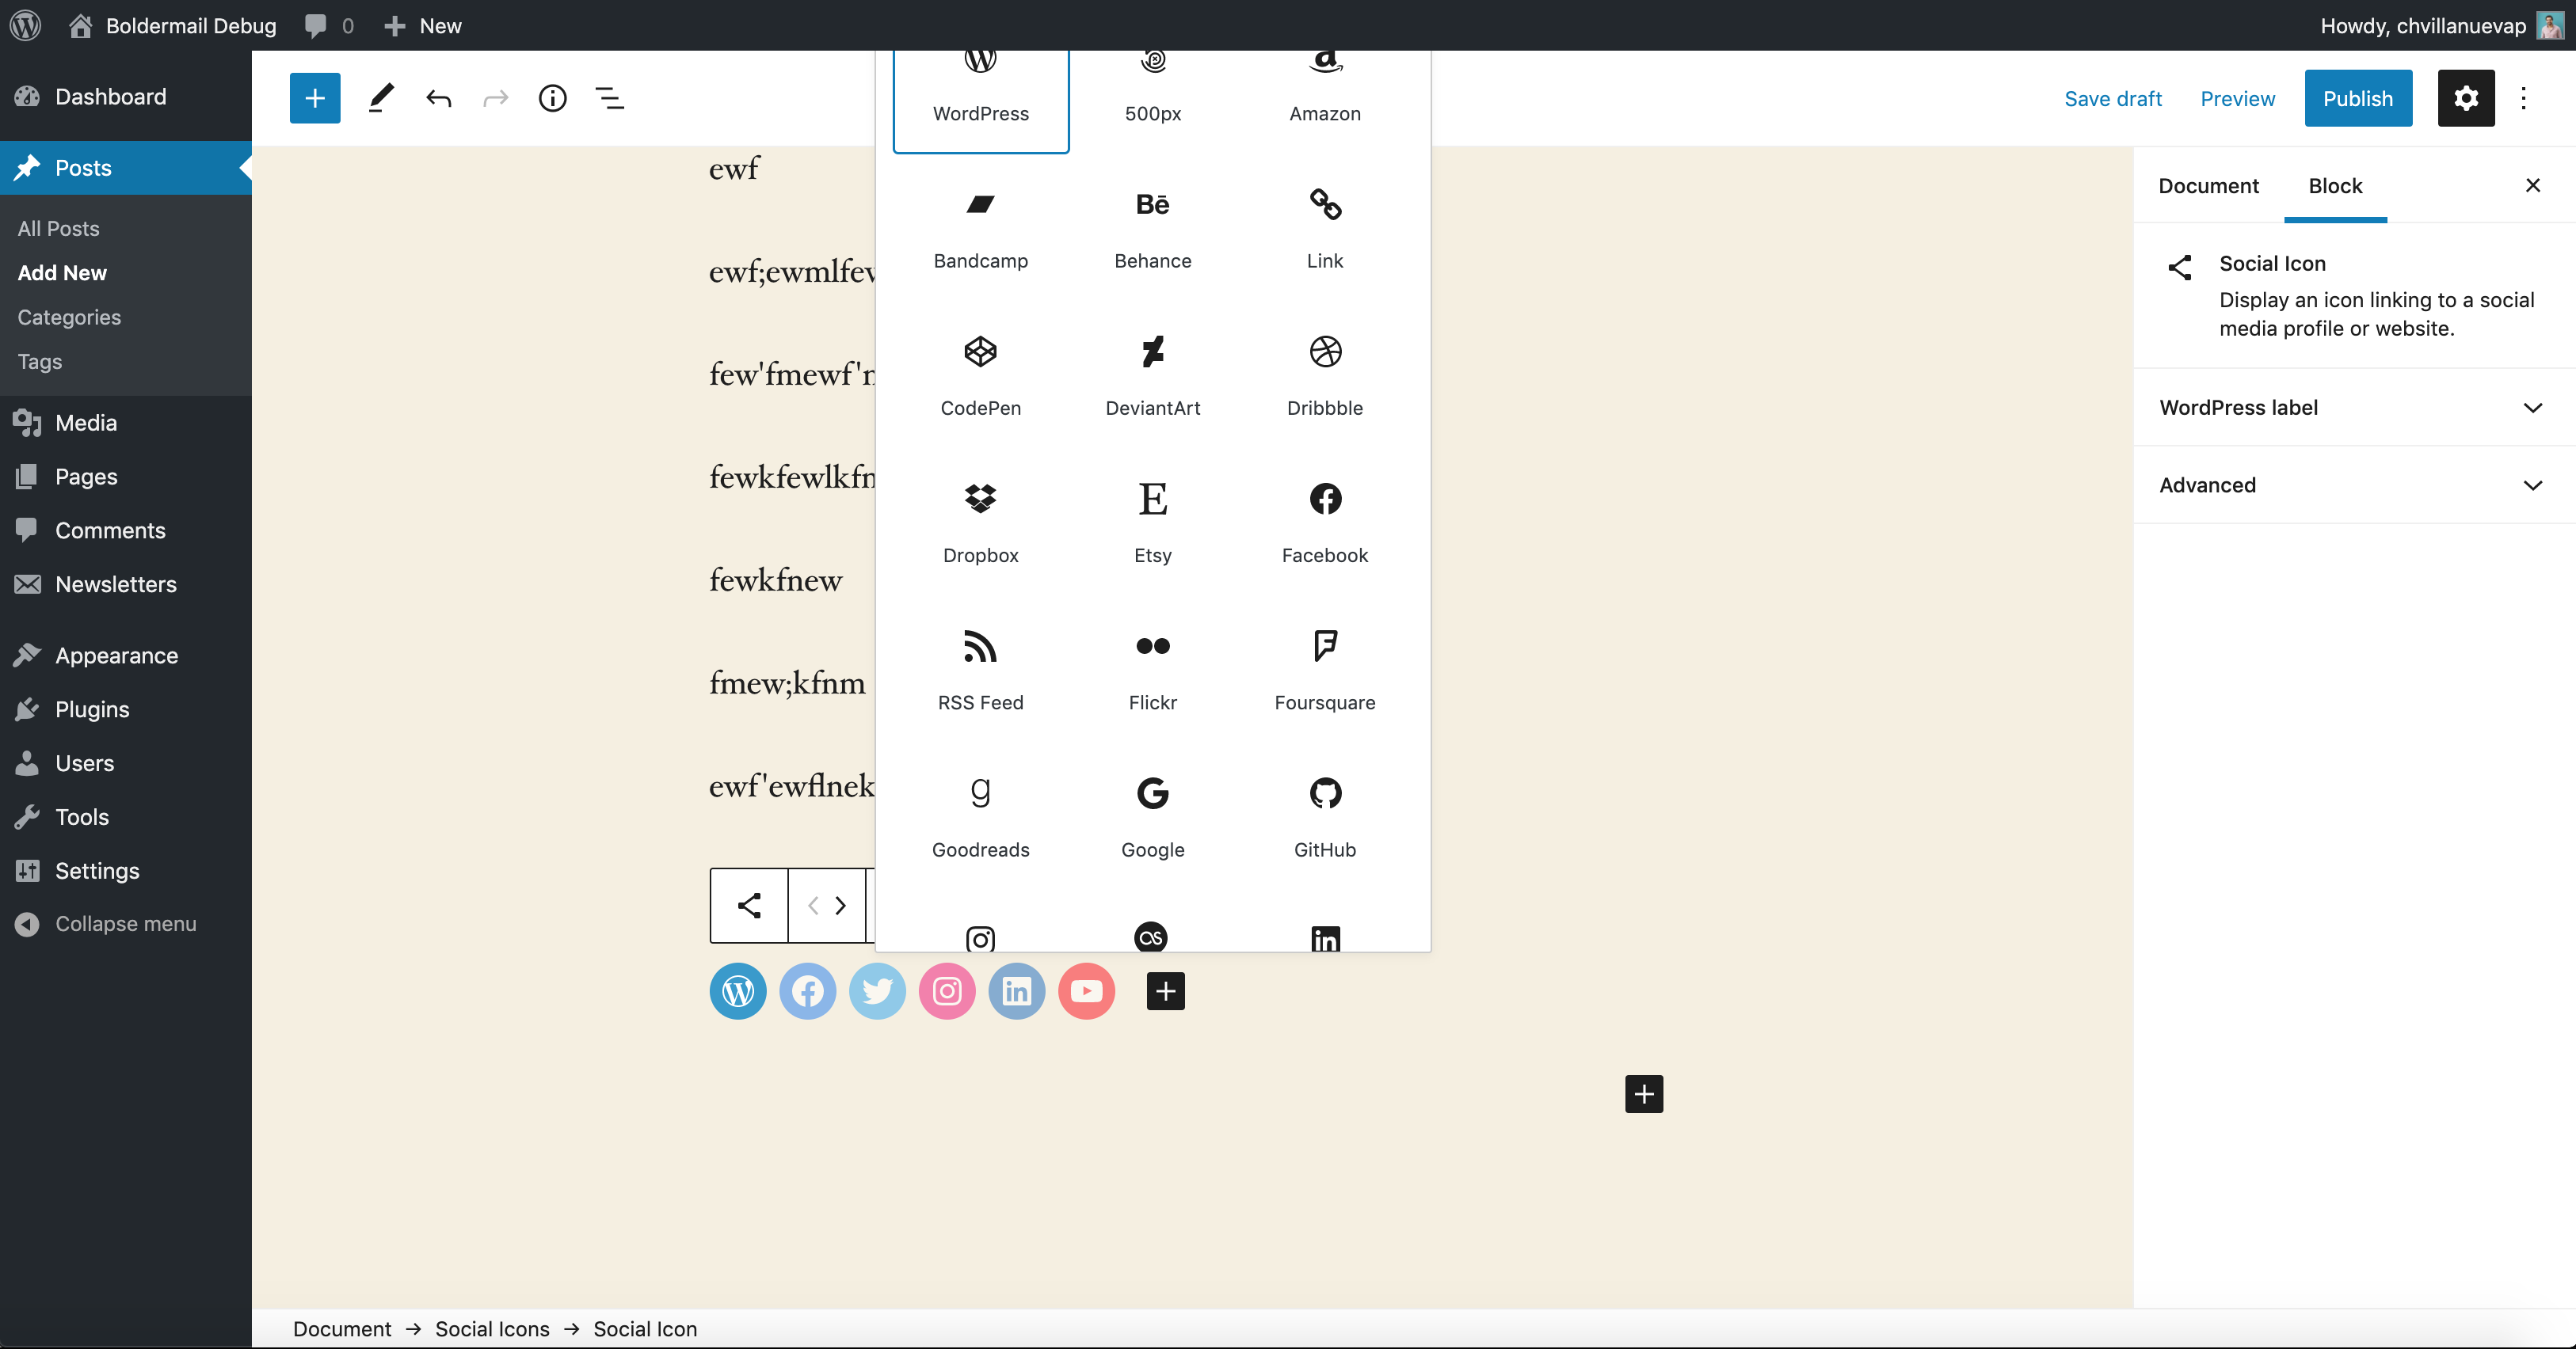
Task: Choose Facebook in the icon picker
Action: click(1324, 523)
